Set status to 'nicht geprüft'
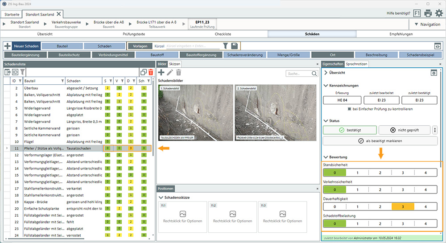The height and width of the screenshot is (243, 446). (404, 130)
